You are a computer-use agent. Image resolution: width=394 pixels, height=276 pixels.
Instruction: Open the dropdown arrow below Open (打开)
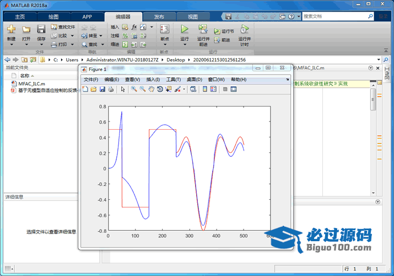point(26,45)
